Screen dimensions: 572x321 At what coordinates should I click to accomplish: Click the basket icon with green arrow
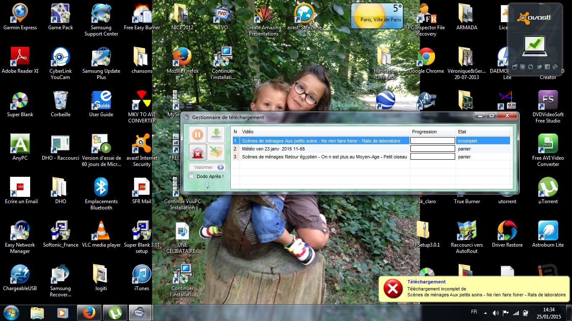point(216,152)
